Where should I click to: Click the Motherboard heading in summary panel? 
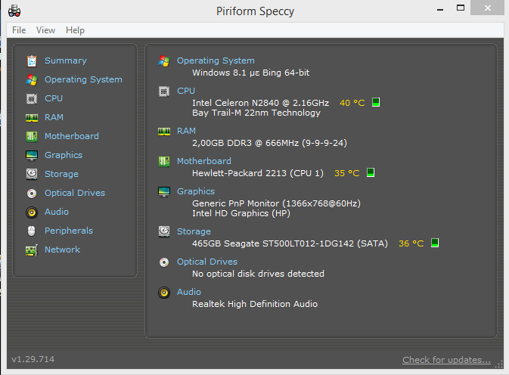tap(203, 161)
